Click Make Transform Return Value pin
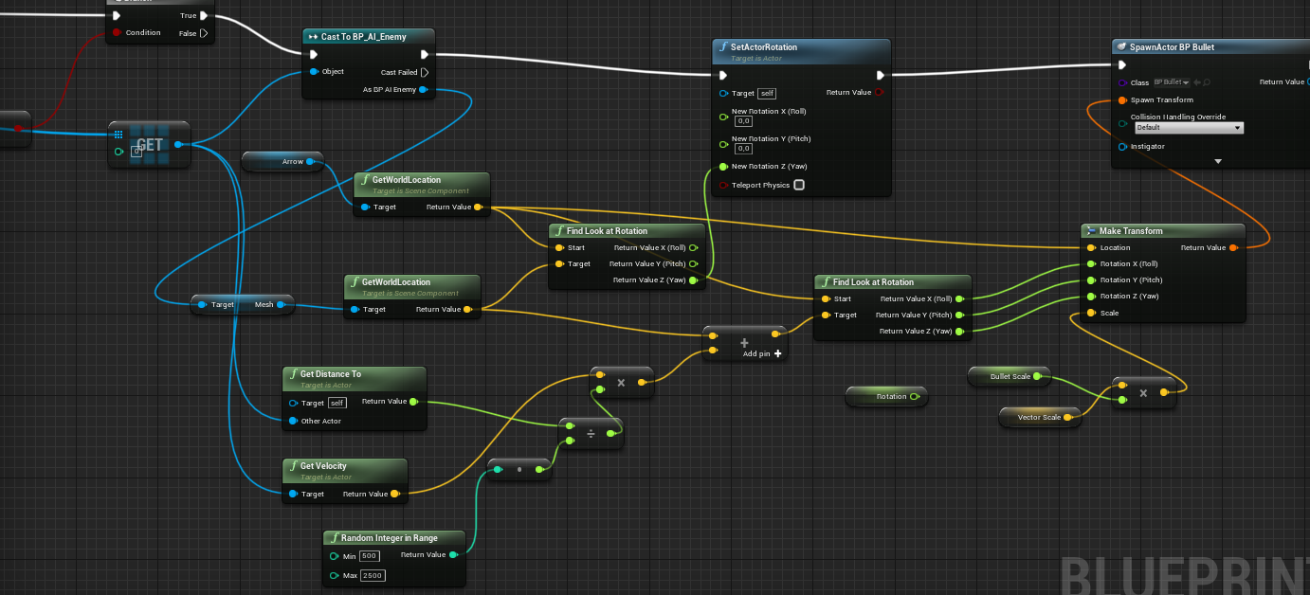 (x=1232, y=248)
